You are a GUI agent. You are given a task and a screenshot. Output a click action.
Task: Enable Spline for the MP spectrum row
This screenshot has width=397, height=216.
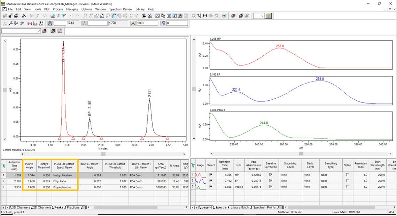(x=348, y=175)
